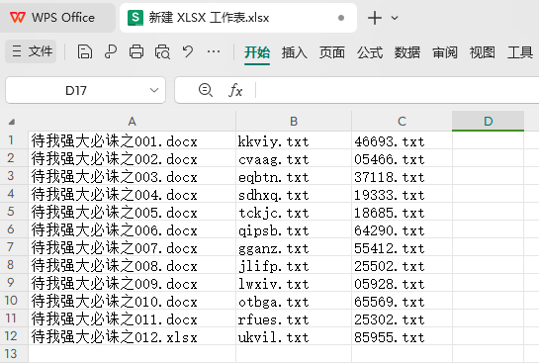539x363 pixels.
Task: Click the Print icon in toolbar
Action: tap(136, 51)
